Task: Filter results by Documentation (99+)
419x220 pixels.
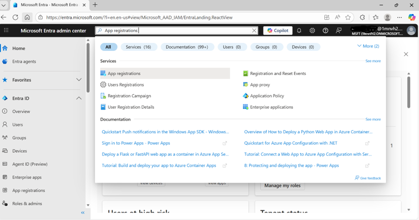Action: [187, 47]
